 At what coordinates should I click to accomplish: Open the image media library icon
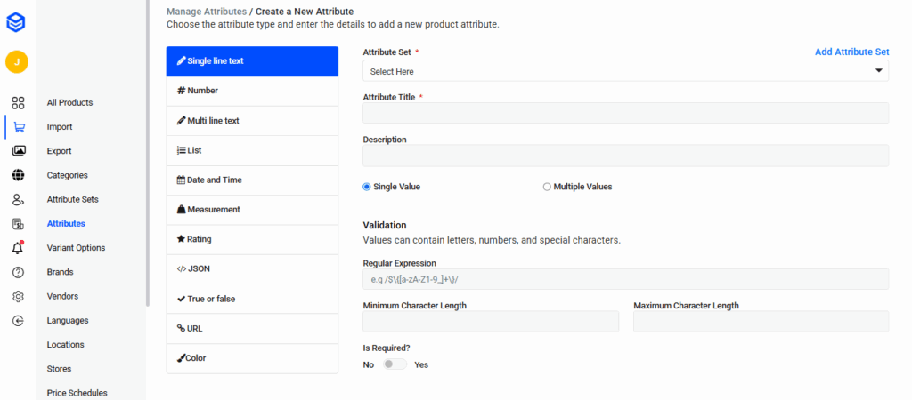(x=18, y=151)
